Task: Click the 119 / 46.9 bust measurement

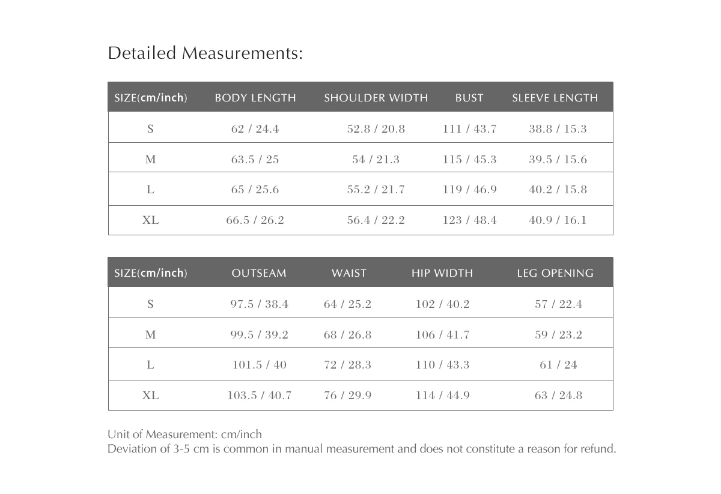Action: (470, 190)
